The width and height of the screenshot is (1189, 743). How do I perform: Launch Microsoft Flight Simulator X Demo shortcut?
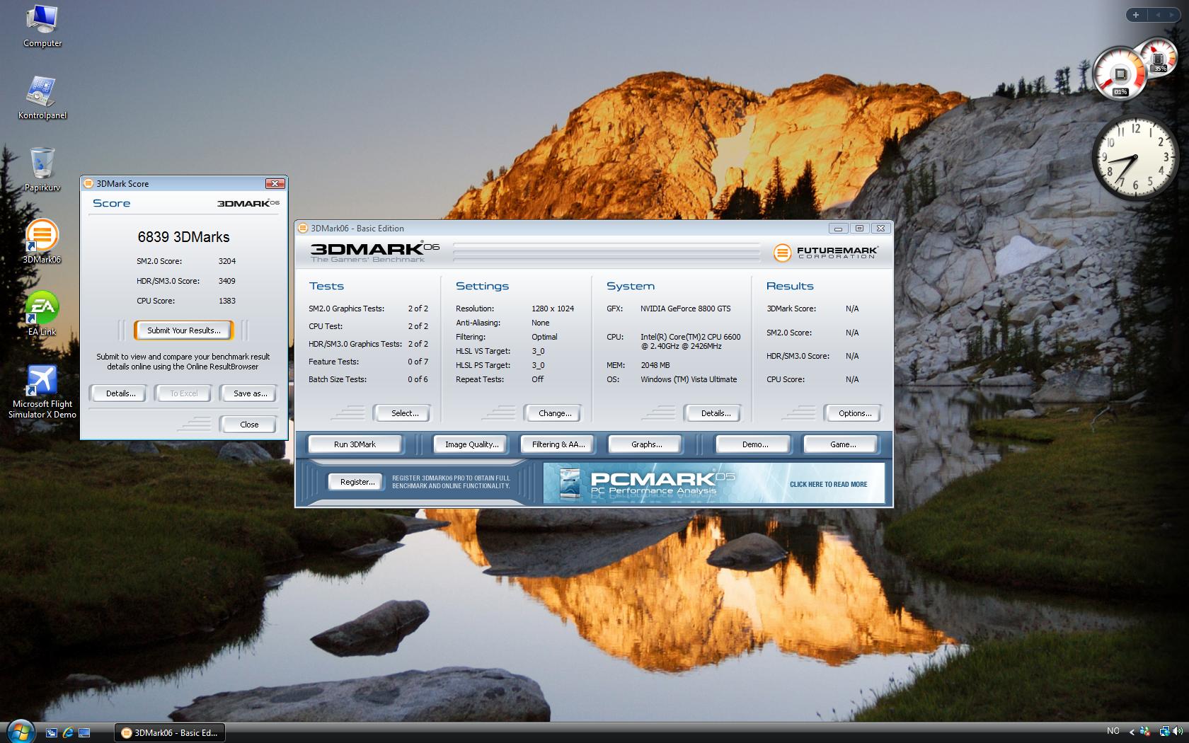pos(42,391)
